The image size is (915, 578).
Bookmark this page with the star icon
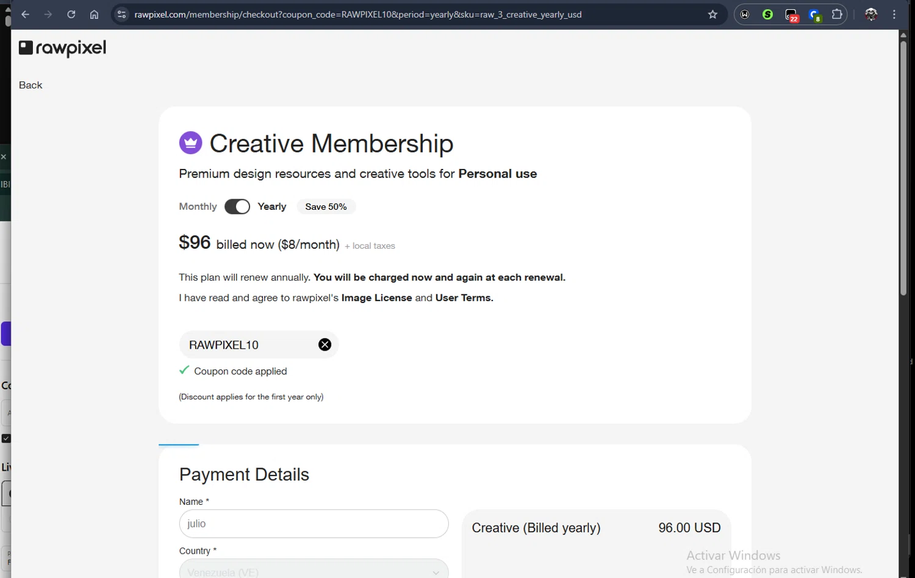(712, 14)
